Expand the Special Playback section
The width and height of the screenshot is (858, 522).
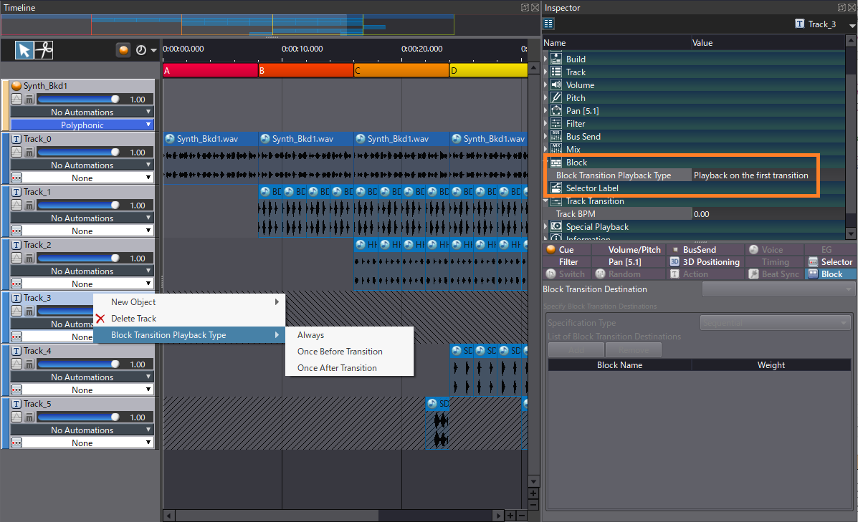point(545,226)
